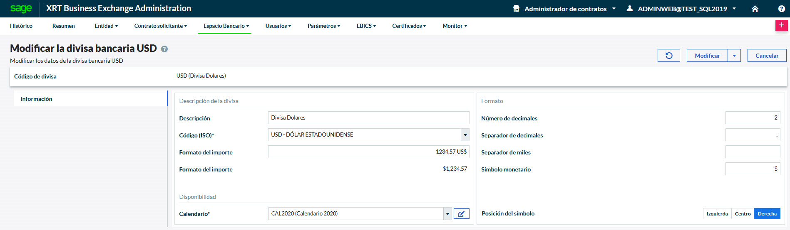Select Centro symbol position
Screen dimensions: 790x230
[743, 214]
